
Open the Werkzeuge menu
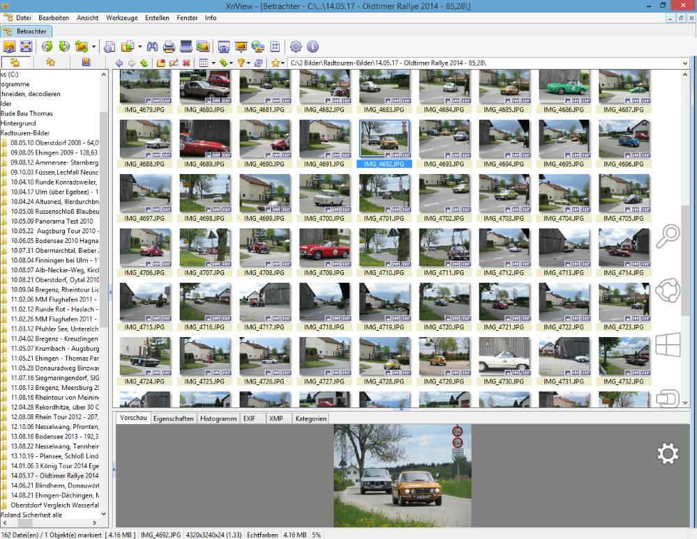121,17
